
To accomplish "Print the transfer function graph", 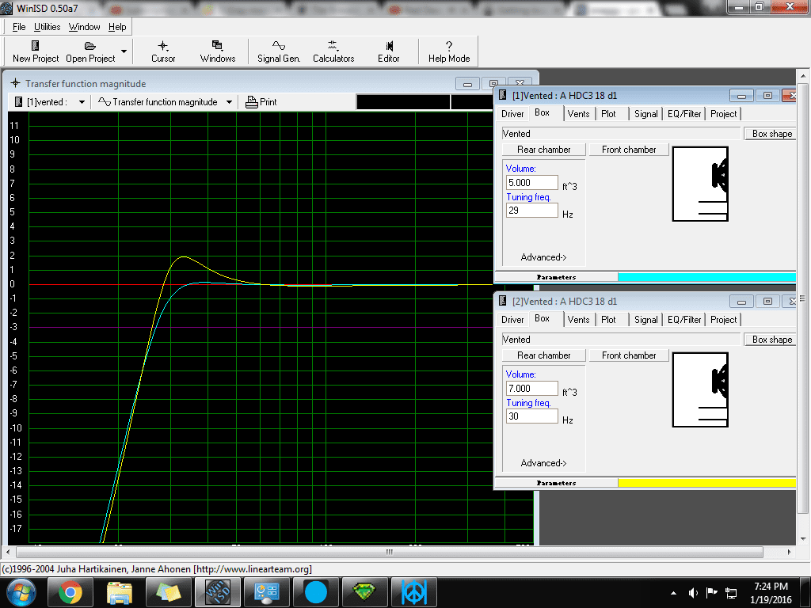I will pyautogui.click(x=261, y=102).
